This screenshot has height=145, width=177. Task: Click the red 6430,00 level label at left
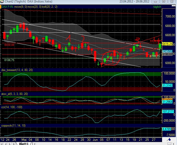[x=9, y=45]
